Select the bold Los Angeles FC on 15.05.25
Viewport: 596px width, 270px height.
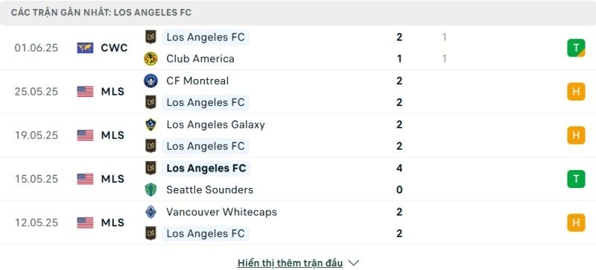pyautogui.click(x=206, y=168)
